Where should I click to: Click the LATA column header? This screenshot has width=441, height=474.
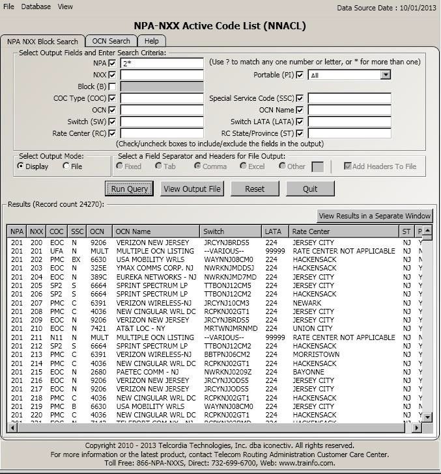pyautogui.click(x=276, y=231)
